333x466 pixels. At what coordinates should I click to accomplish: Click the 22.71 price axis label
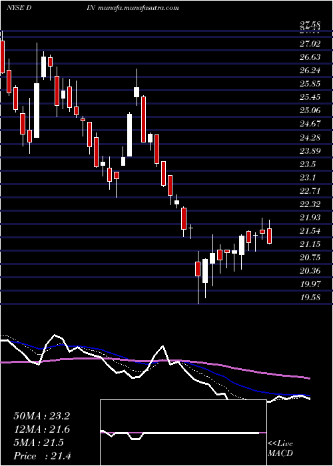coord(310,191)
